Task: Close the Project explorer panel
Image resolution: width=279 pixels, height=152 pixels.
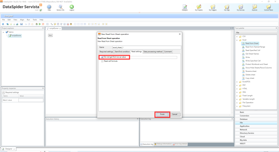Action: (x=43, y=28)
